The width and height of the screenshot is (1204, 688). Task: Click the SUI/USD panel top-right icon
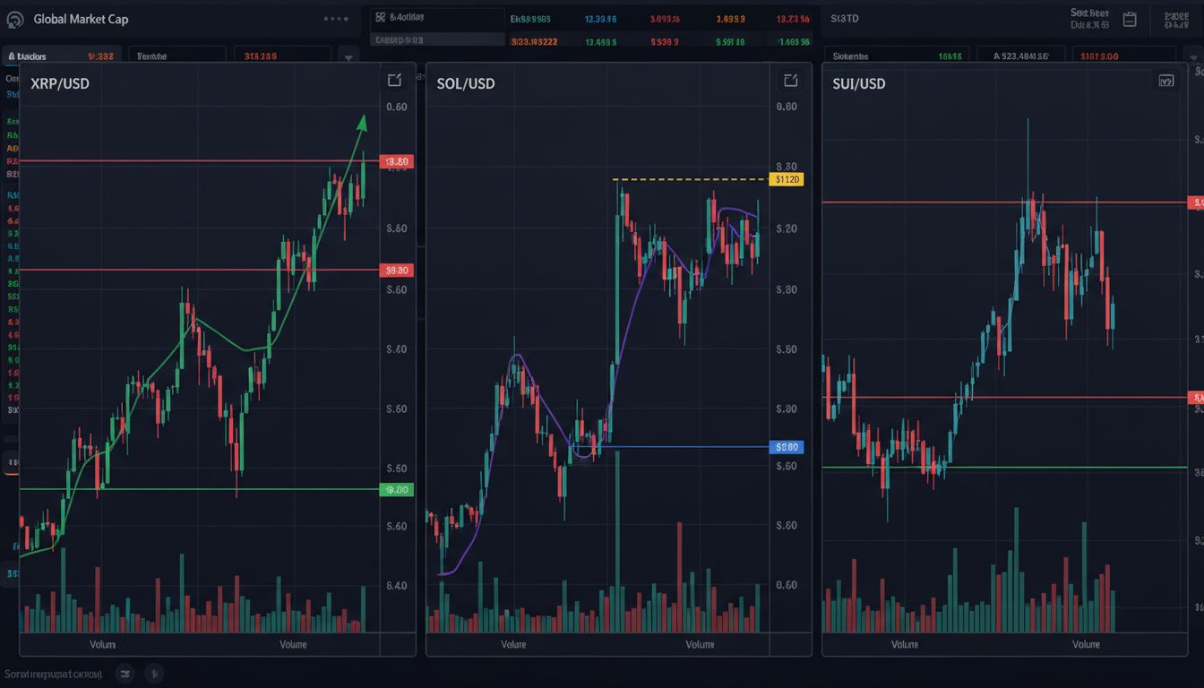pos(1165,81)
